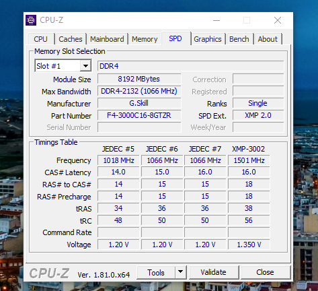Screen dimensions: 318x291
Task: Minimize the CPU-Z window
Action: coord(216,20)
